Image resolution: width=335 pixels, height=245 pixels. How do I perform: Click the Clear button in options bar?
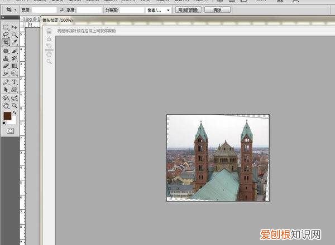pyautogui.click(x=217, y=10)
